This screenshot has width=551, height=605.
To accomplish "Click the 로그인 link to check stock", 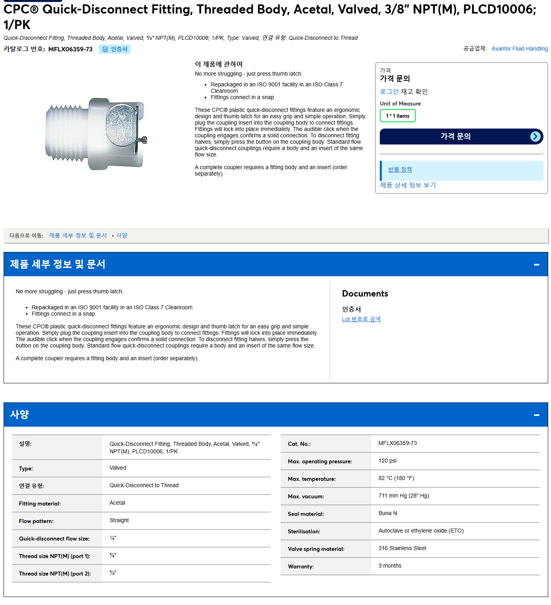I will point(389,92).
